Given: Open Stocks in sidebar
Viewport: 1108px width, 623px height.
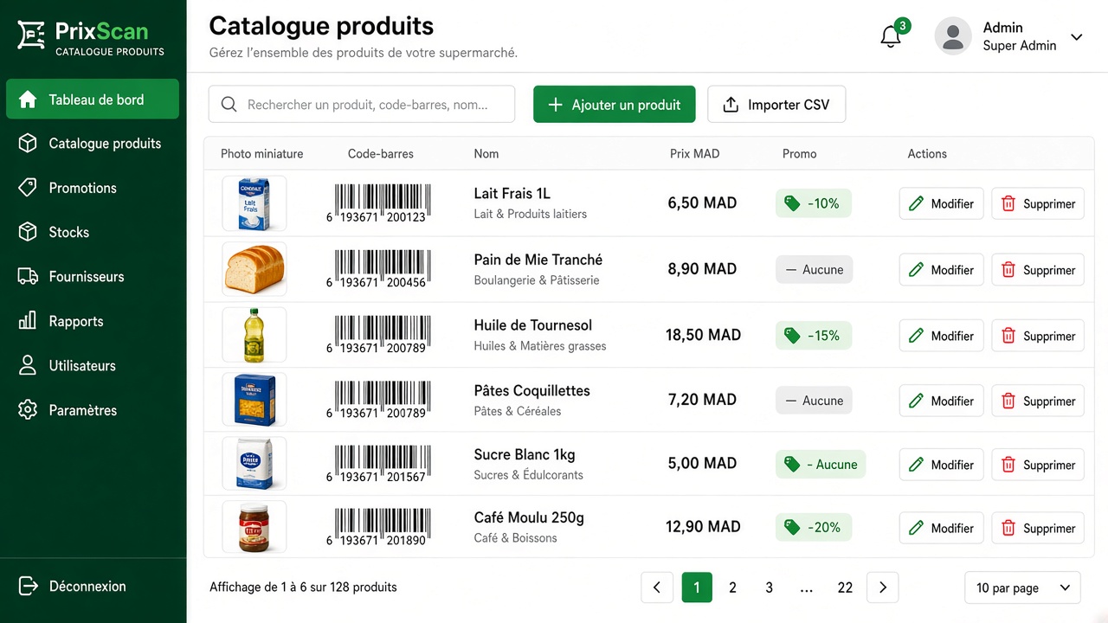Looking at the screenshot, I should coord(93,232).
